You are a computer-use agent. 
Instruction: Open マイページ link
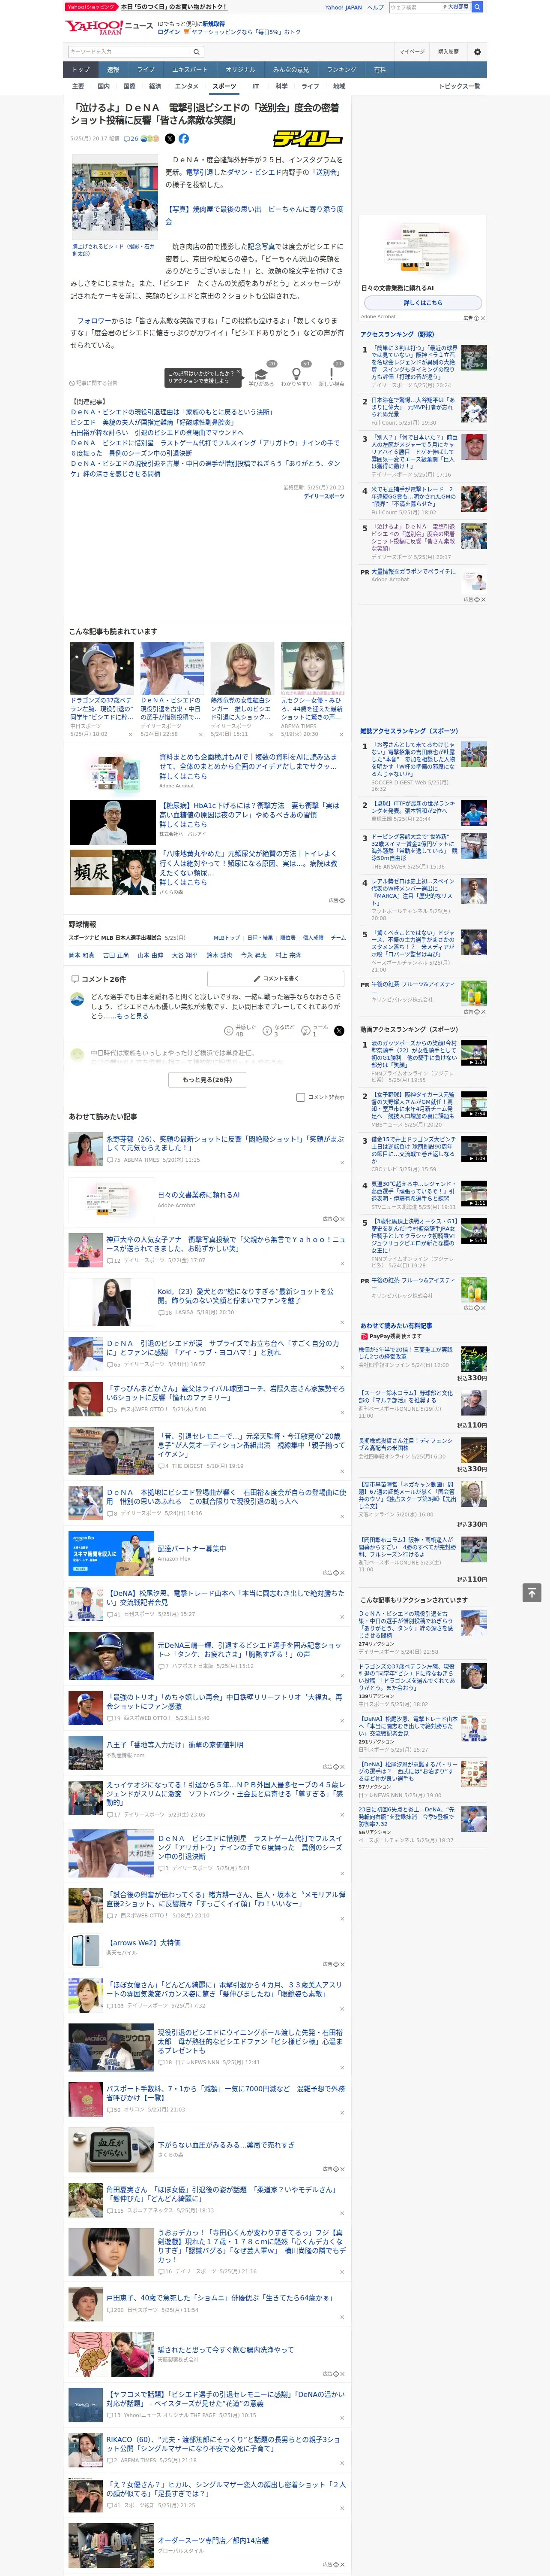412,52
